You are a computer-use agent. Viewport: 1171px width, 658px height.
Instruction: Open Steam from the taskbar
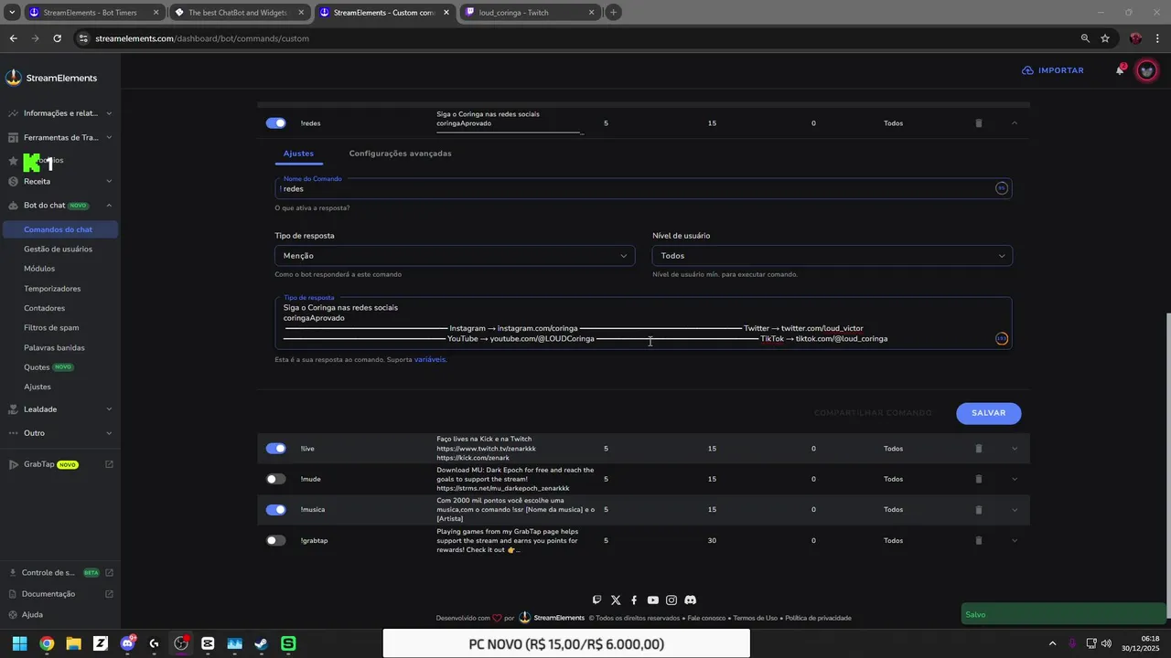pyautogui.click(x=262, y=643)
